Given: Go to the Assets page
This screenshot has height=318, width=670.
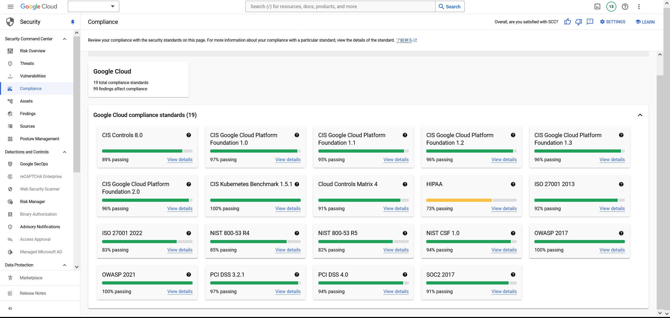Looking at the screenshot, I should point(26,101).
